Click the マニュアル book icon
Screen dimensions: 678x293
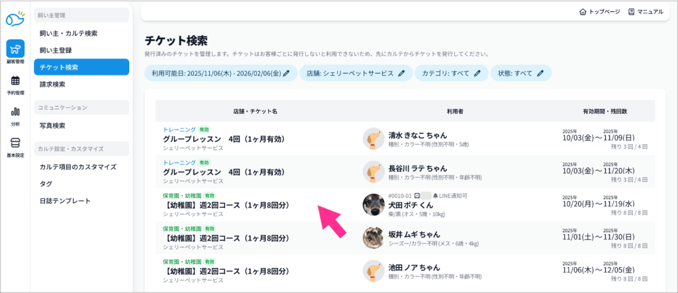[x=631, y=12]
